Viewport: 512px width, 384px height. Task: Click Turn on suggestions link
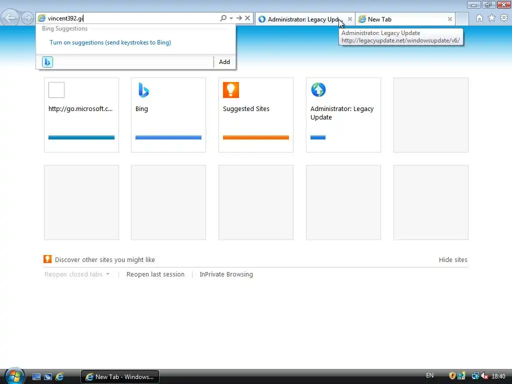pyautogui.click(x=110, y=42)
